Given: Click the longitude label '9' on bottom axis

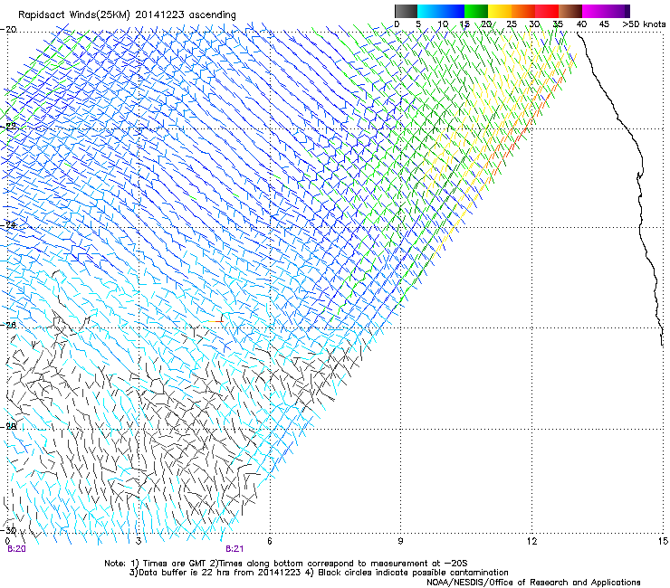Looking at the screenshot, I should tap(400, 541).
